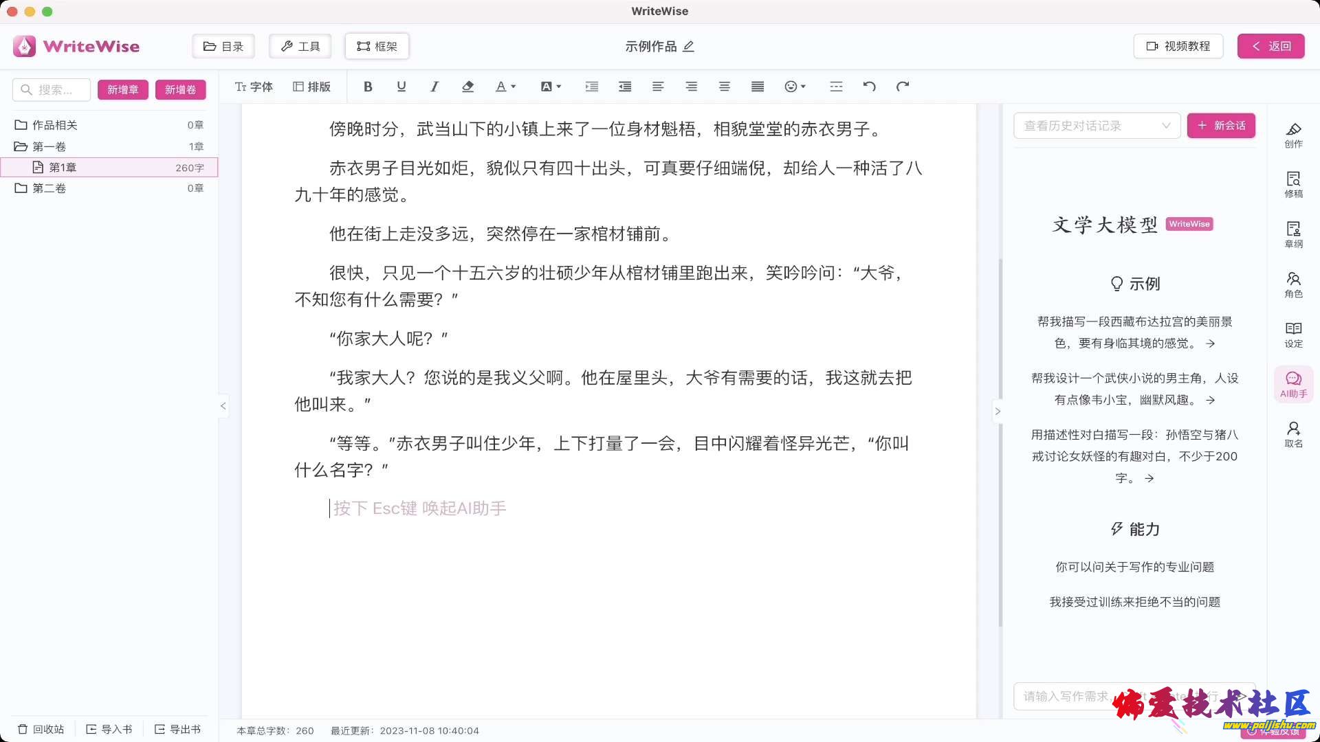
Task: Open the 角色 character panel
Action: click(x=1293, y=284)
